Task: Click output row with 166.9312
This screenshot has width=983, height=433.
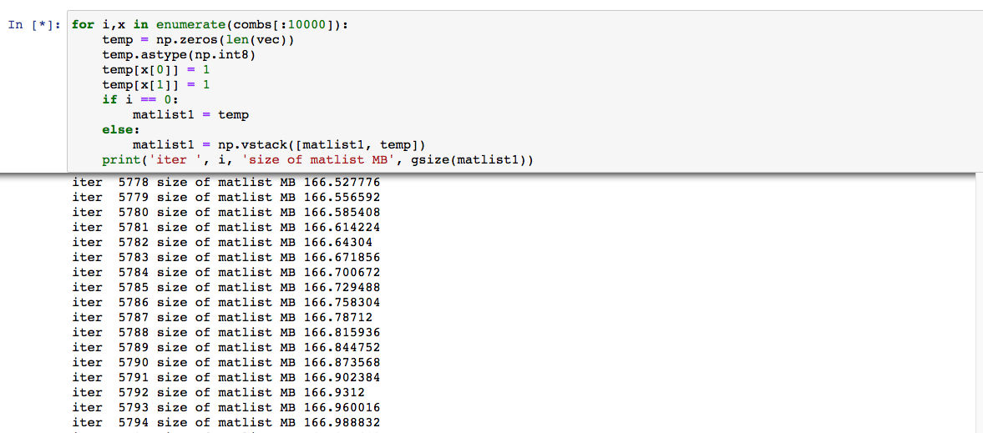Action: (219, 393)
